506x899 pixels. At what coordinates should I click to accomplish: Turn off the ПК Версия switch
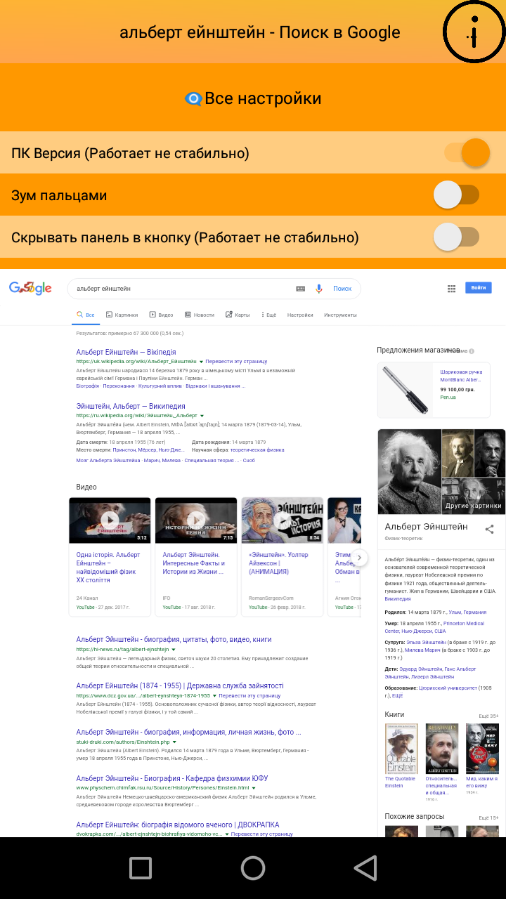click(x=467, y=152)
